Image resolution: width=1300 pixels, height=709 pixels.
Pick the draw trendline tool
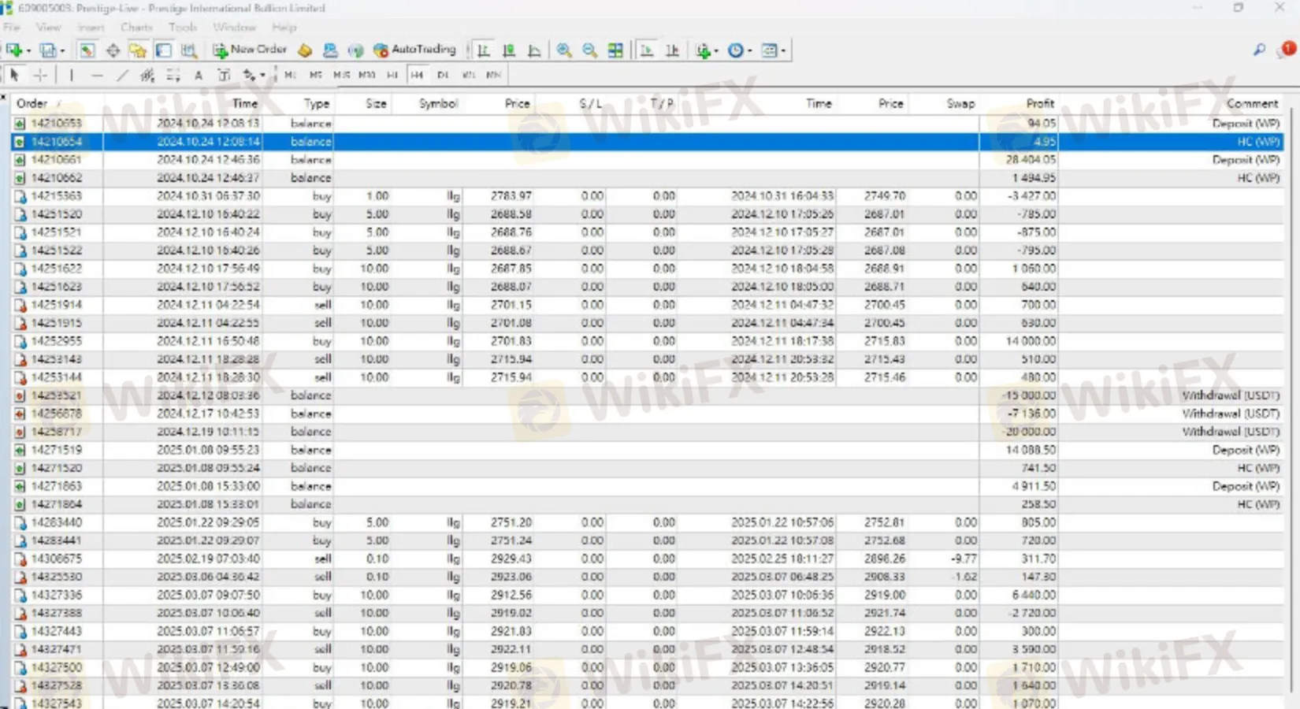[x=122, y=75]
